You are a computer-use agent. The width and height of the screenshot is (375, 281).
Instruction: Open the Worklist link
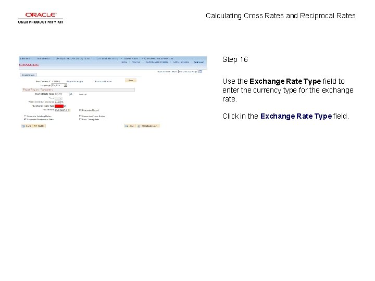coord(136,62)
